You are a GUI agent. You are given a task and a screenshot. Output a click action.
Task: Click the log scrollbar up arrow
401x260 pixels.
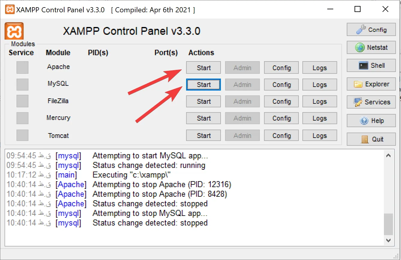point(388,156)
